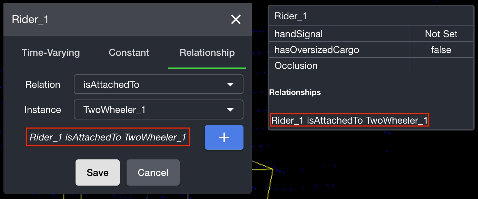This screenshot has width=478, height=199.
Task: Click the Not Set value for handSignal
Action: point(441,34)
